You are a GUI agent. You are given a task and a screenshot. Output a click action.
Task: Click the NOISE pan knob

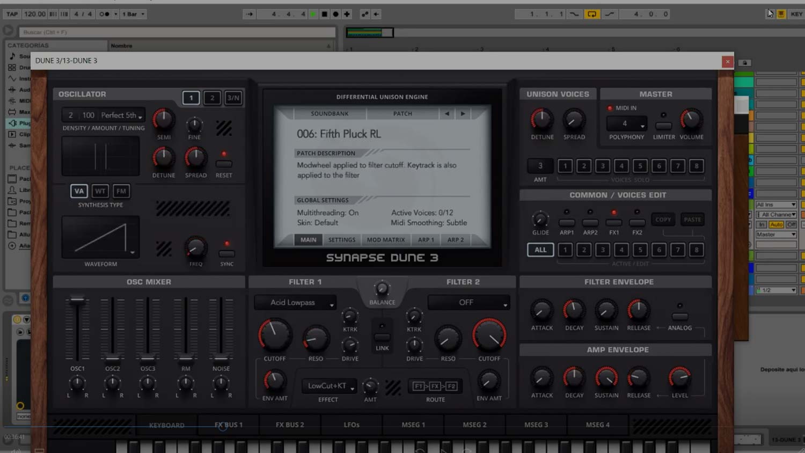click(221, 383)
